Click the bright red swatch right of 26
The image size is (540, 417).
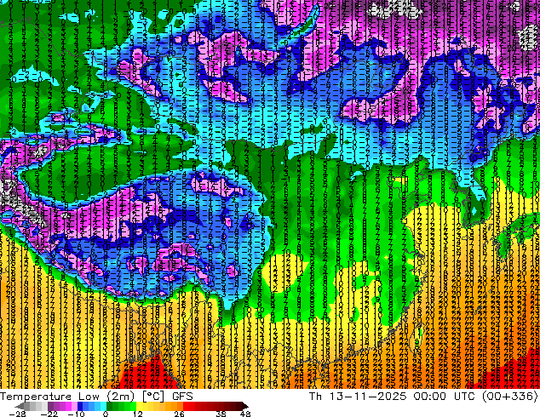186,406
